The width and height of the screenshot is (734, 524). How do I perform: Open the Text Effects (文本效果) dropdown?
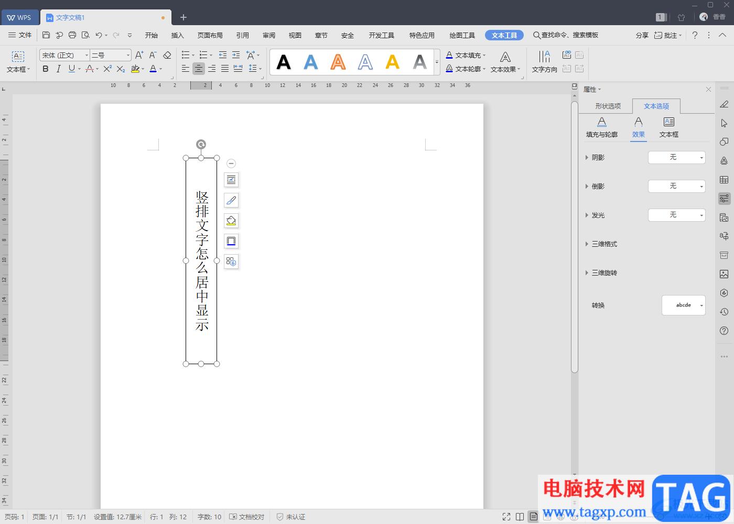505,62
